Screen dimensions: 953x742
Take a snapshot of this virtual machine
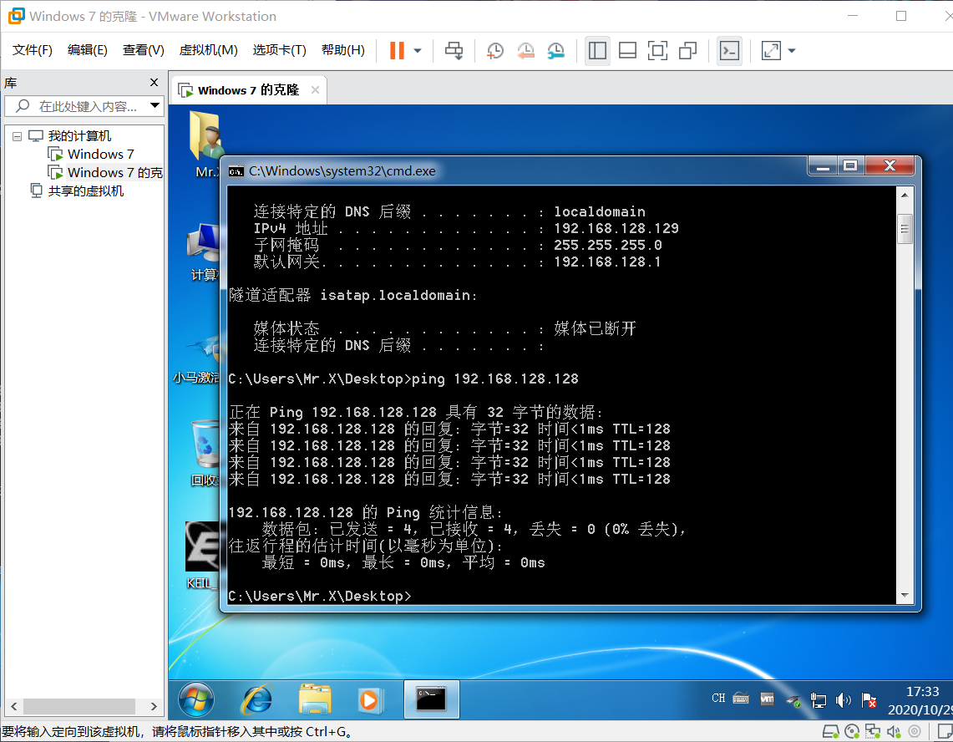pyautogui.click(x=495, y=50)
